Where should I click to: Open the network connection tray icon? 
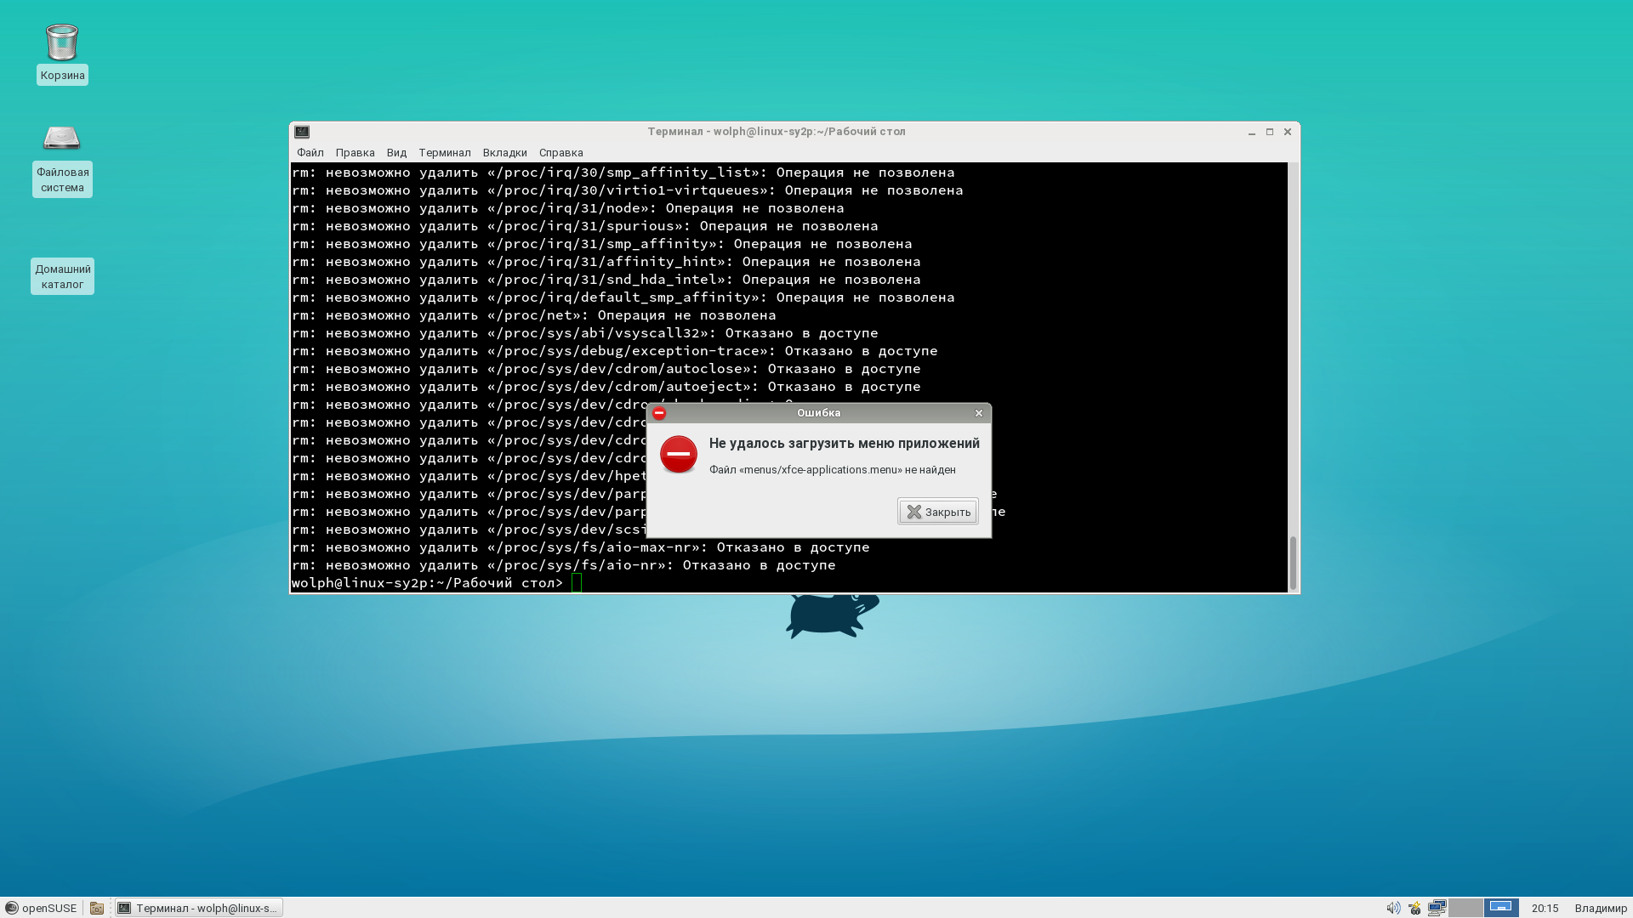point(1437,908)
